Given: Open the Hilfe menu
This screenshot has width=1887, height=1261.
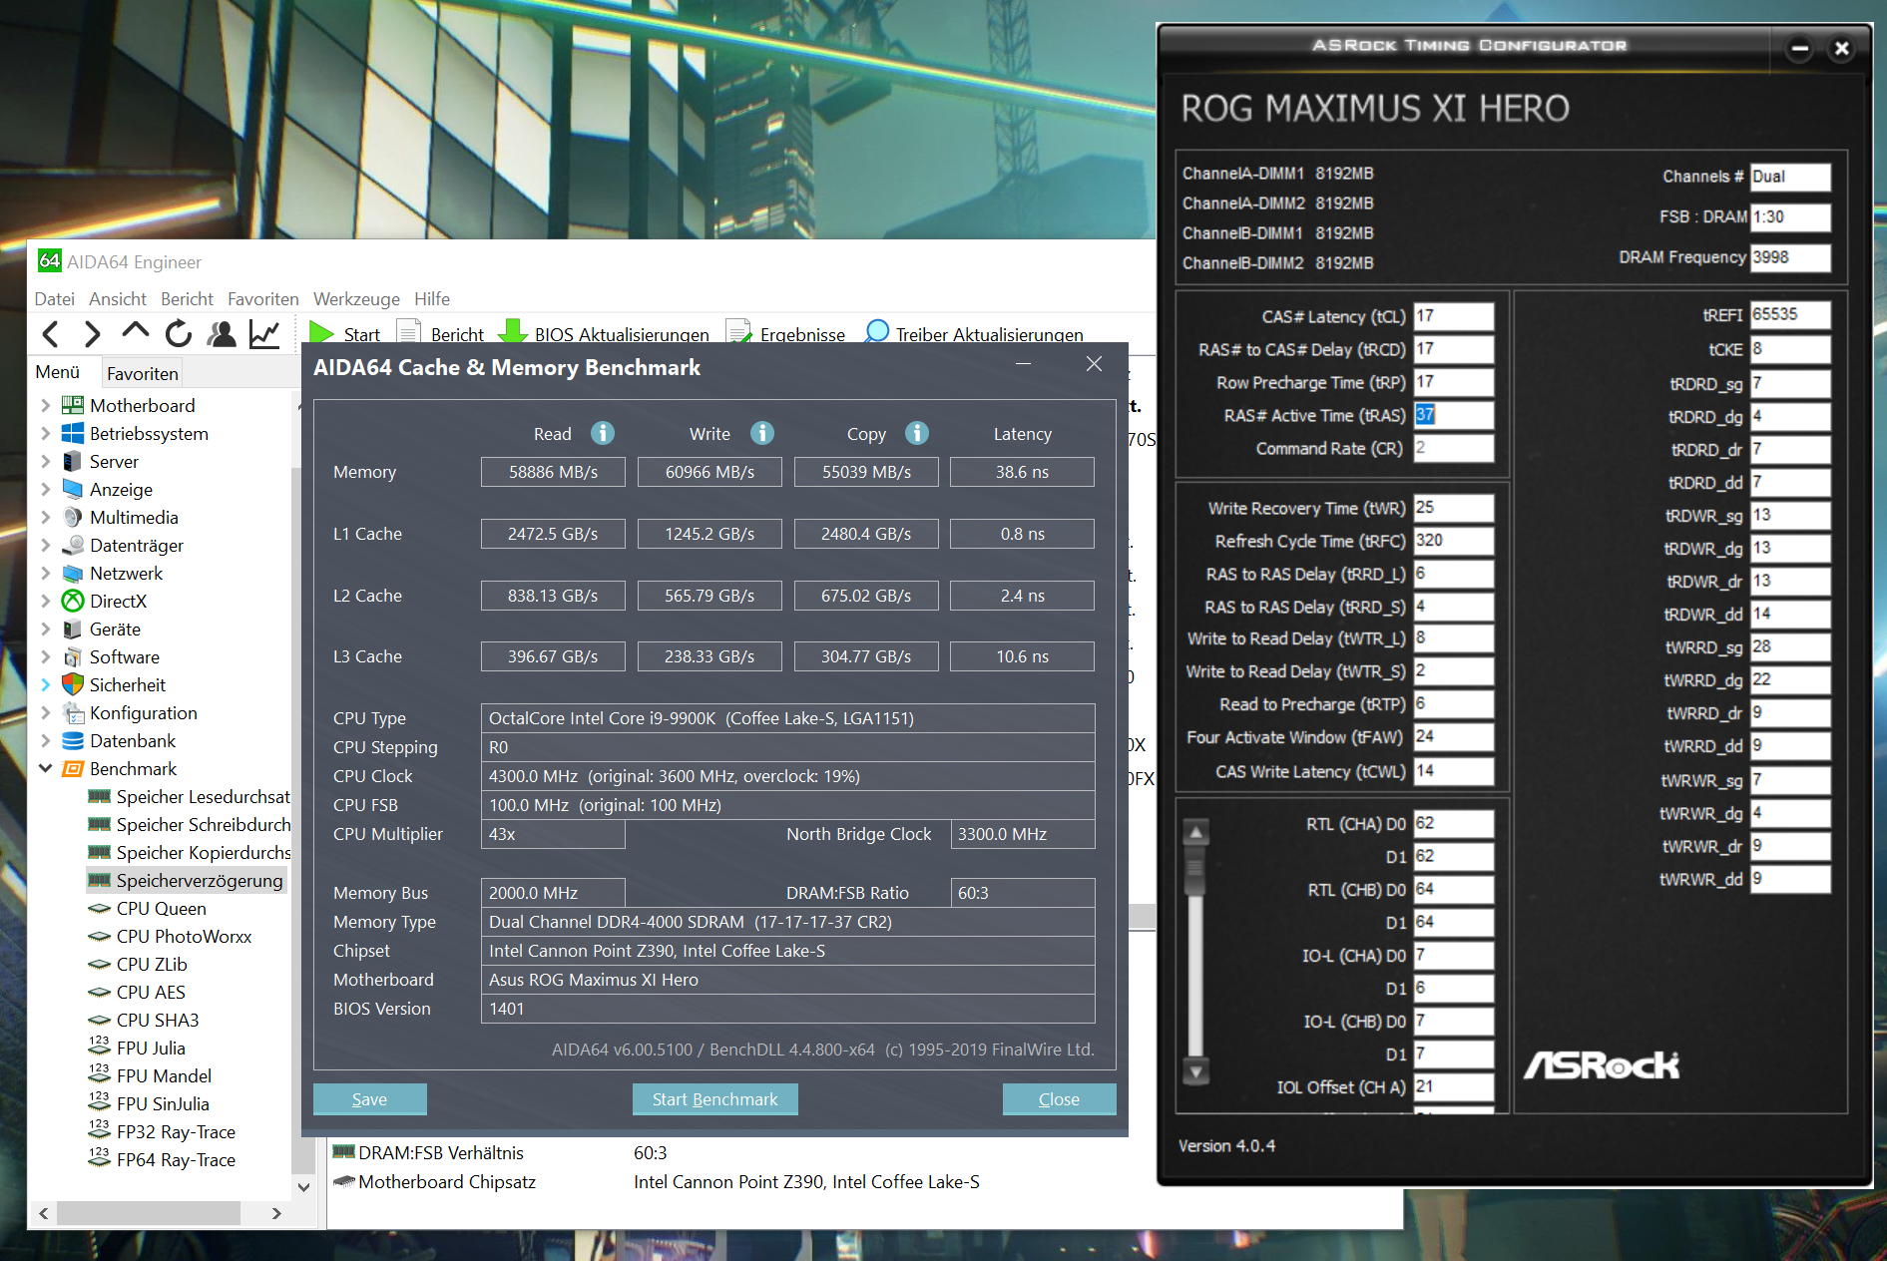Looking at the screenshot, I should click(432, 299).
